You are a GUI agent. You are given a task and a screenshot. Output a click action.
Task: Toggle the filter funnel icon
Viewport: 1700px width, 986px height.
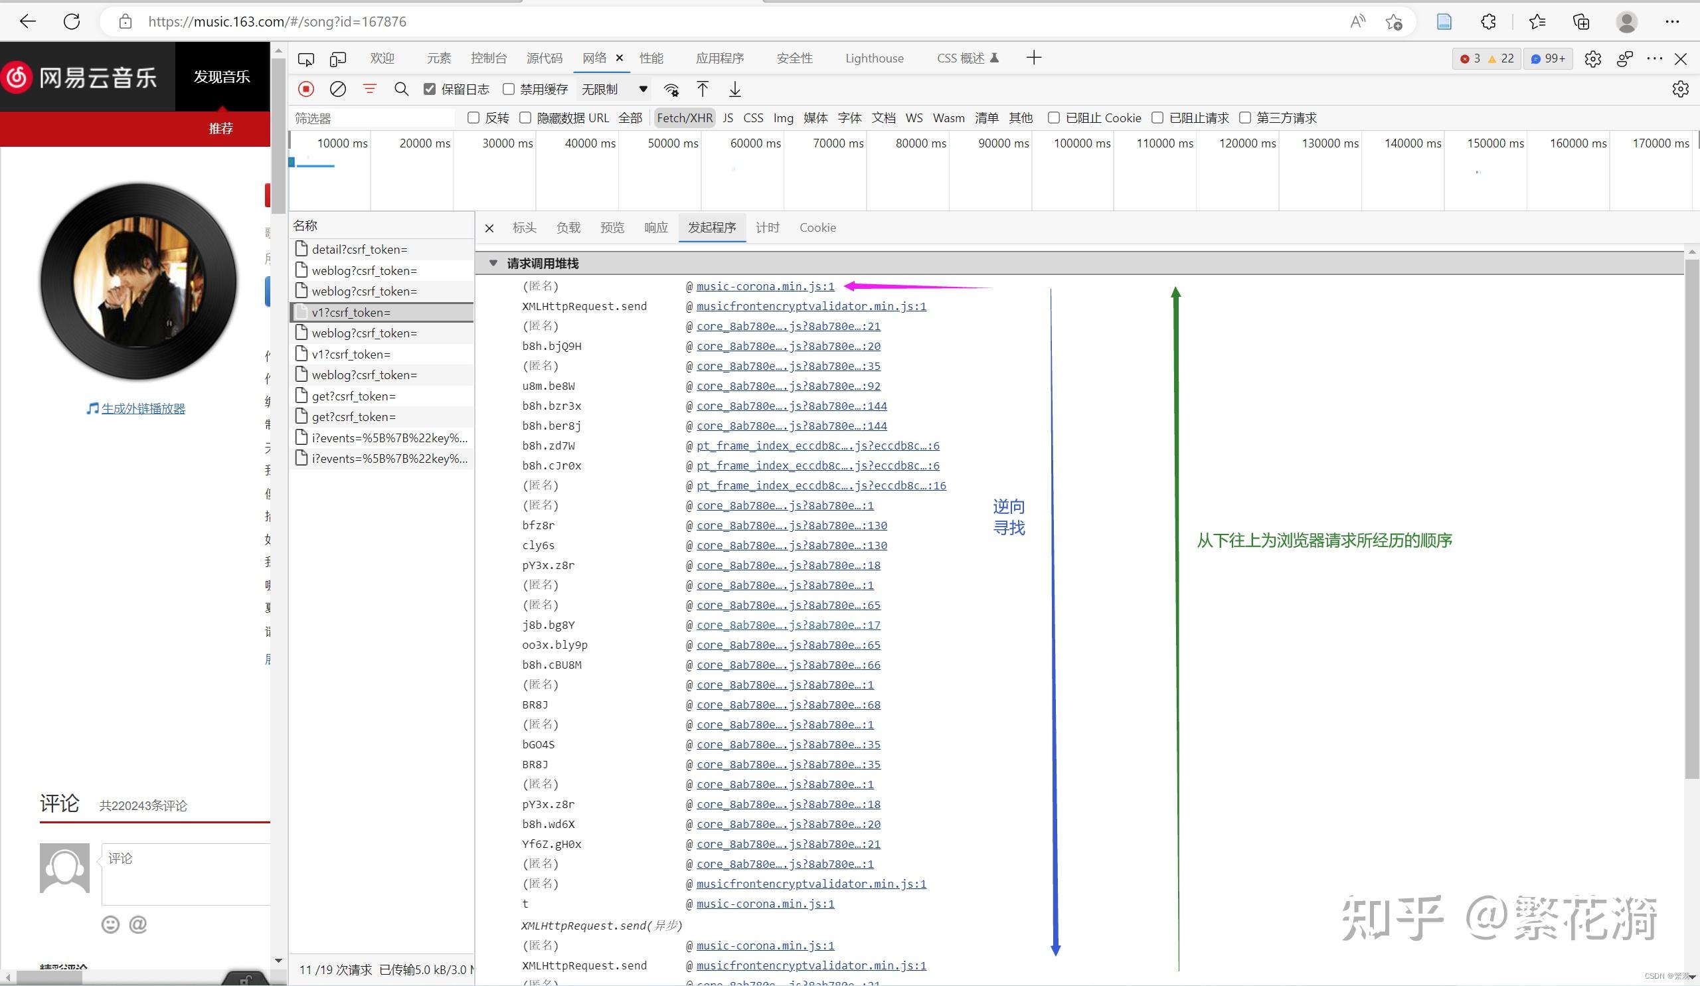[x=370, y=89]
